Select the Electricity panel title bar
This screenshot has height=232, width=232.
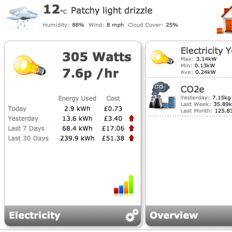coord(35,215)
